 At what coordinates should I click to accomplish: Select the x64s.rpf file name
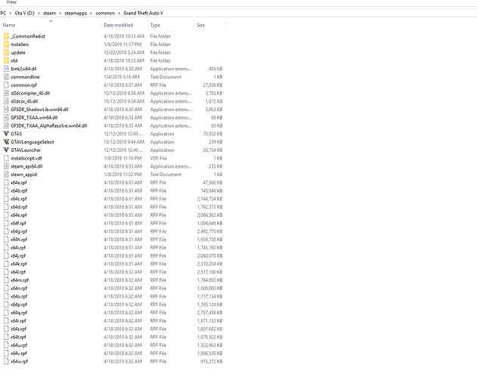pyautogui.click(x=19, y=329)
